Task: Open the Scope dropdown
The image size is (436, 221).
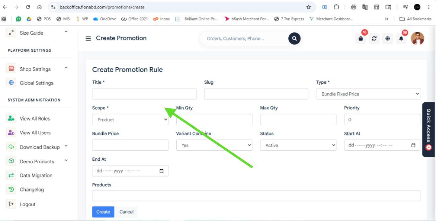Action: (x=130, y=120)
